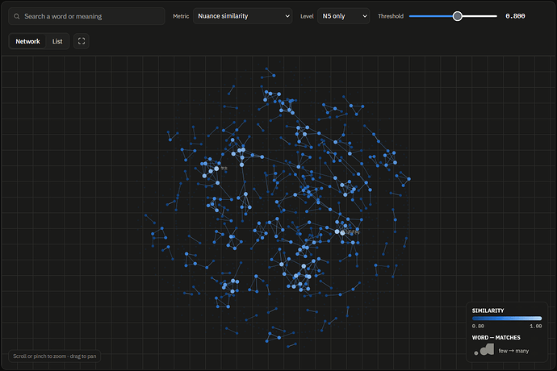Click the 'WORD — MATCHES' legend heading

click(x=496, y=338)
